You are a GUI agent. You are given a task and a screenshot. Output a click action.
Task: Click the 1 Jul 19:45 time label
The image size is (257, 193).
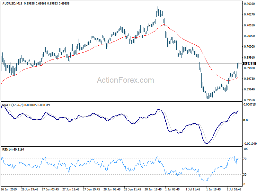click(x=213, y=189)
